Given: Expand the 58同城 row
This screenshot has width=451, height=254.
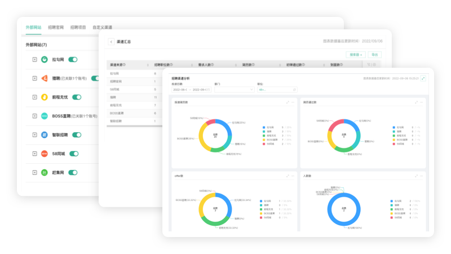Looking at the screenshot, I should [34, 154].
